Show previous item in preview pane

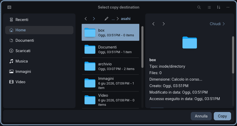point(154,24)
